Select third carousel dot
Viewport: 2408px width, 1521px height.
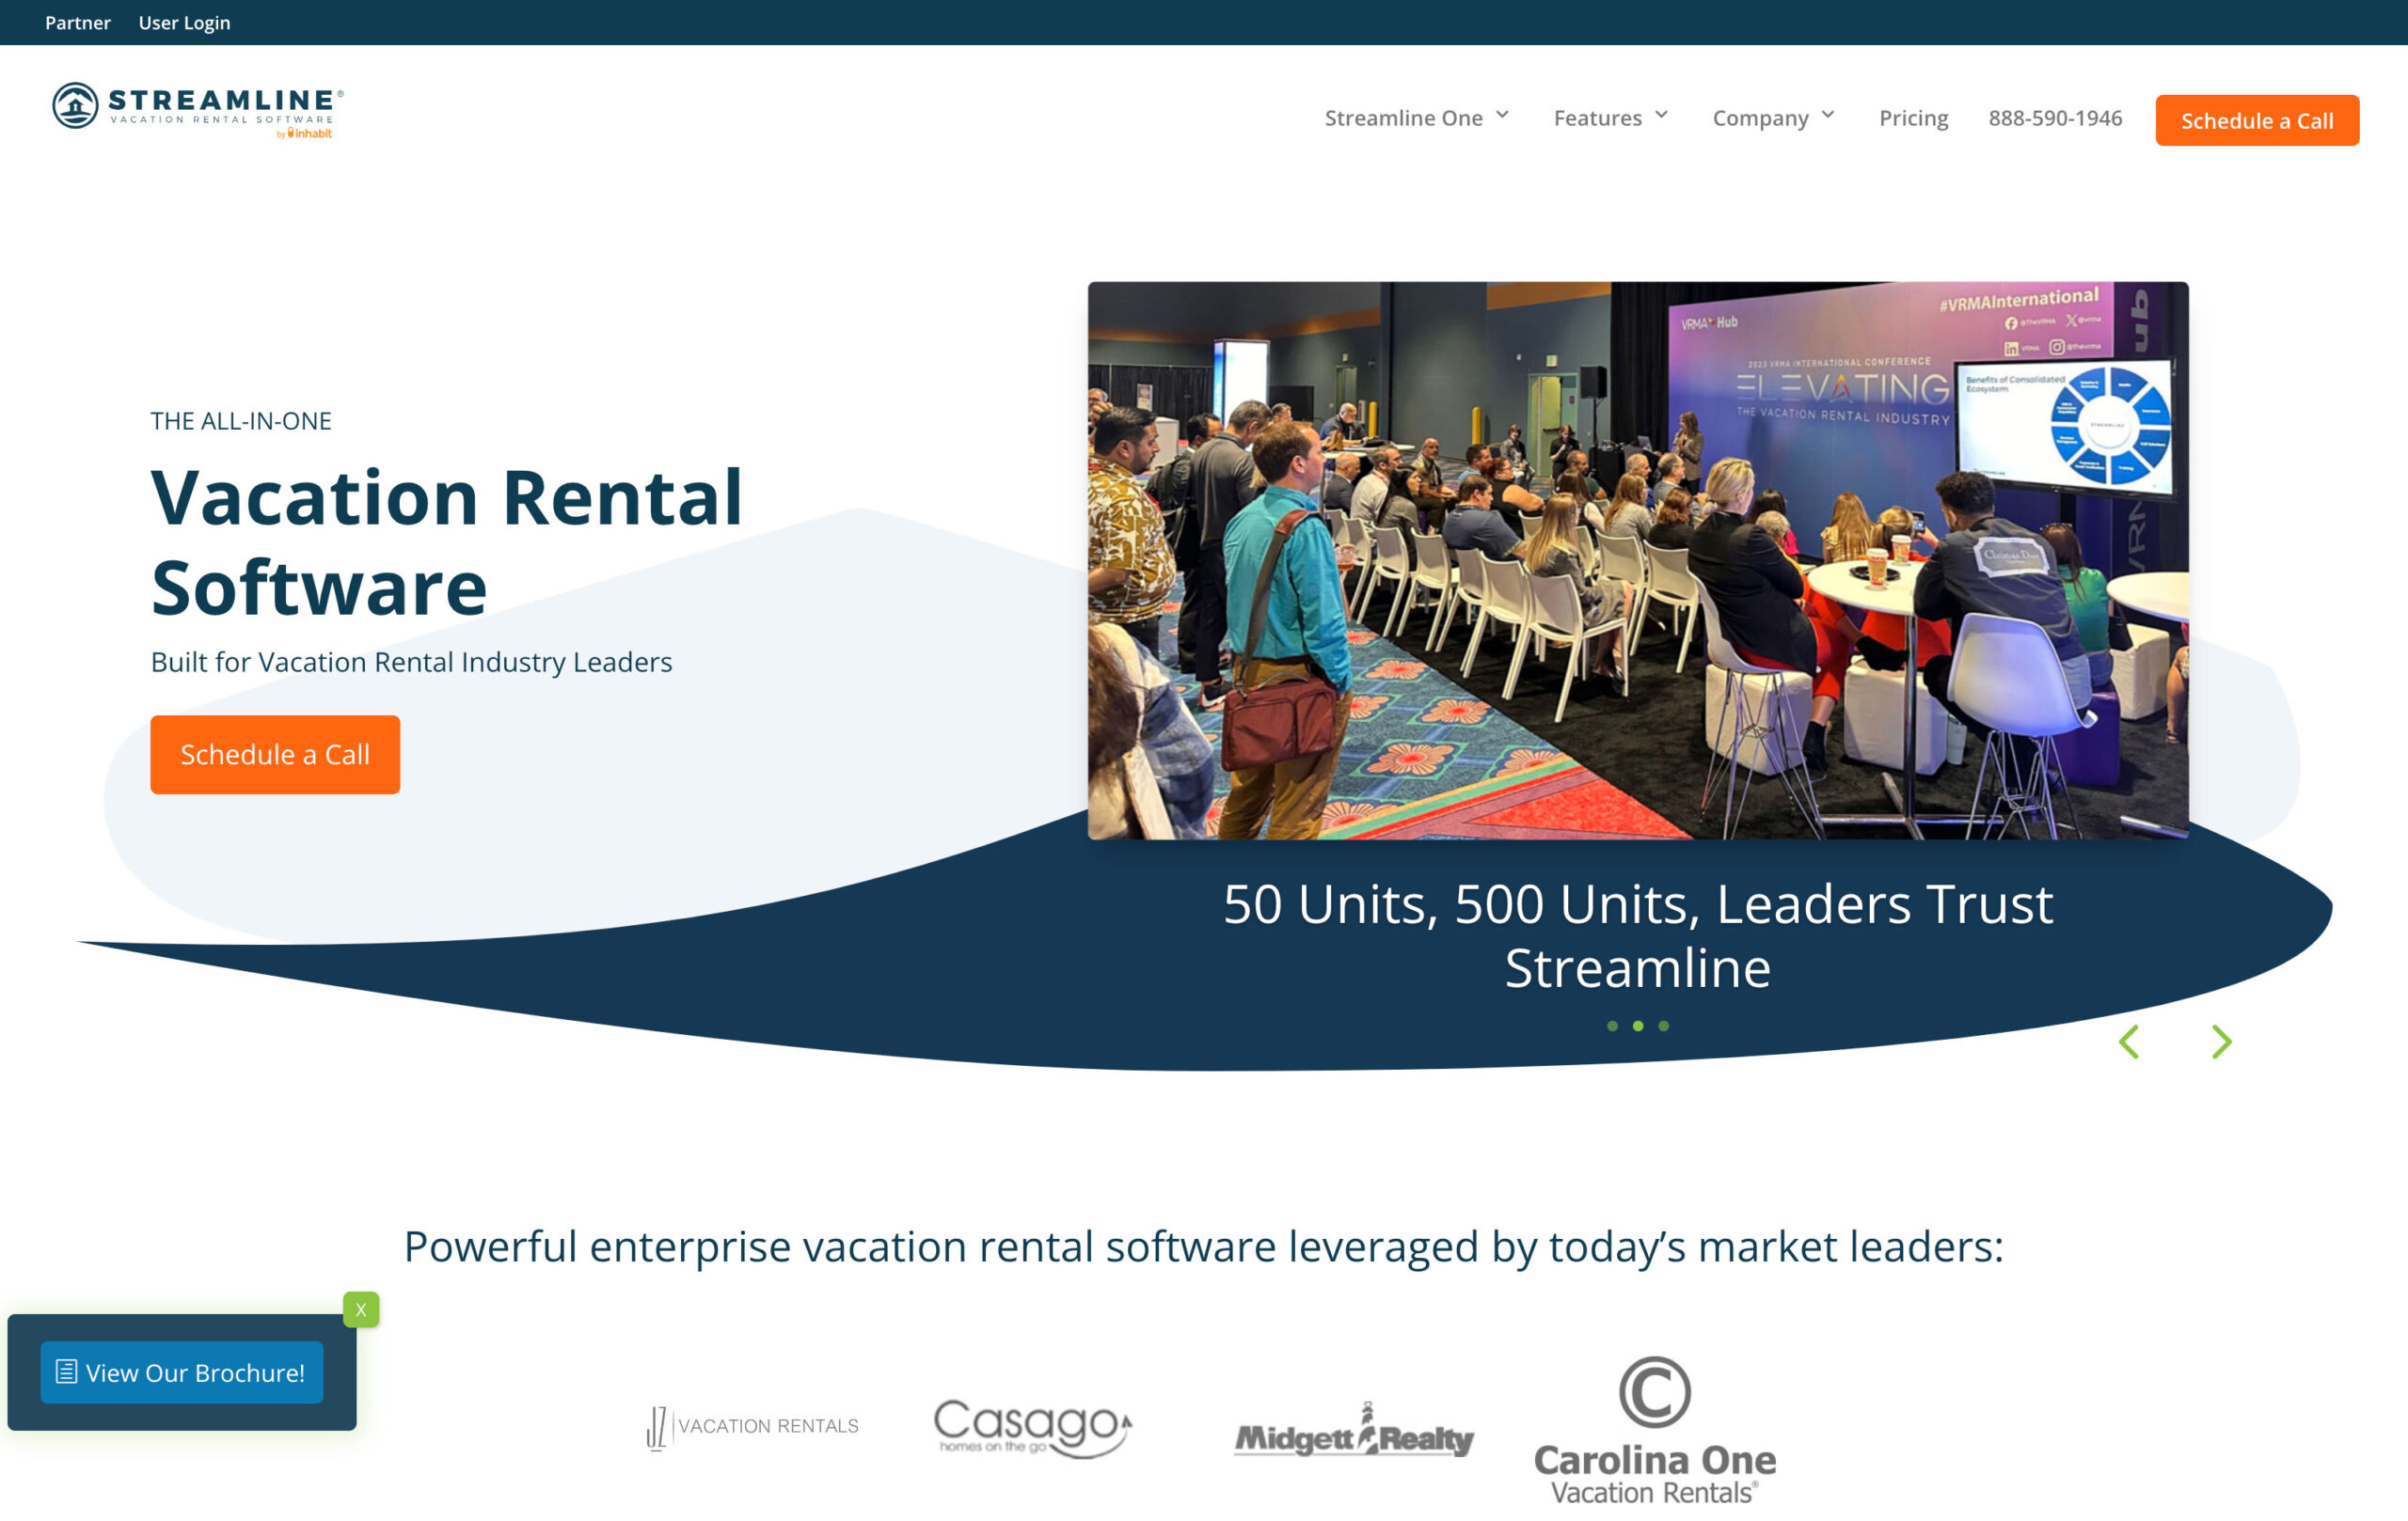click(x=1664, y=1026)
